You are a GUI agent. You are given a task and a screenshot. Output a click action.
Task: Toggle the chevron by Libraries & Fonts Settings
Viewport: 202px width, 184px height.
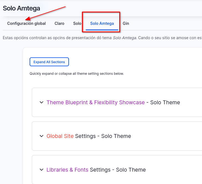point(42,170)
